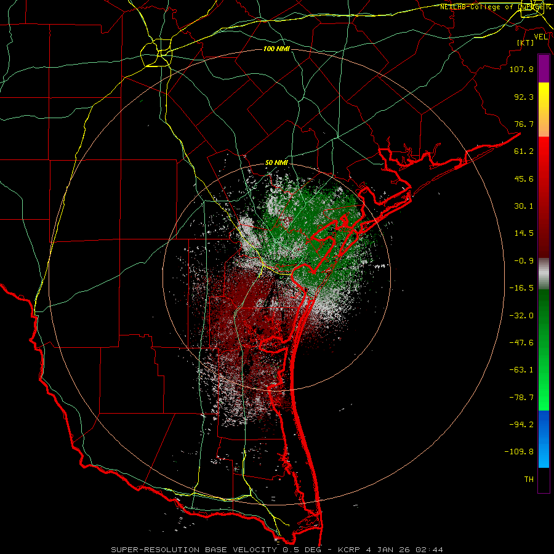Screen dimensions: 554x554
Task: Click the blue segment of the velocity color bar
Action: click(544, 439)
